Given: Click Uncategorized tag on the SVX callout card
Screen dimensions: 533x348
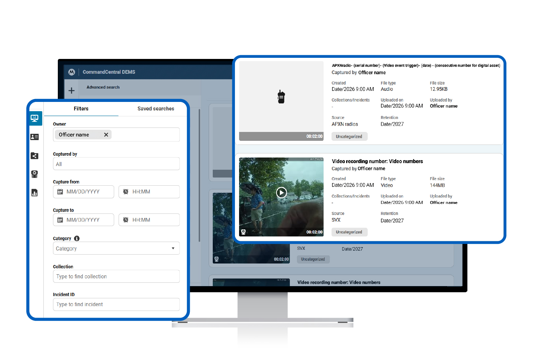Looking at the screenshot, I should pyautogui.click(x=349, y=232).
